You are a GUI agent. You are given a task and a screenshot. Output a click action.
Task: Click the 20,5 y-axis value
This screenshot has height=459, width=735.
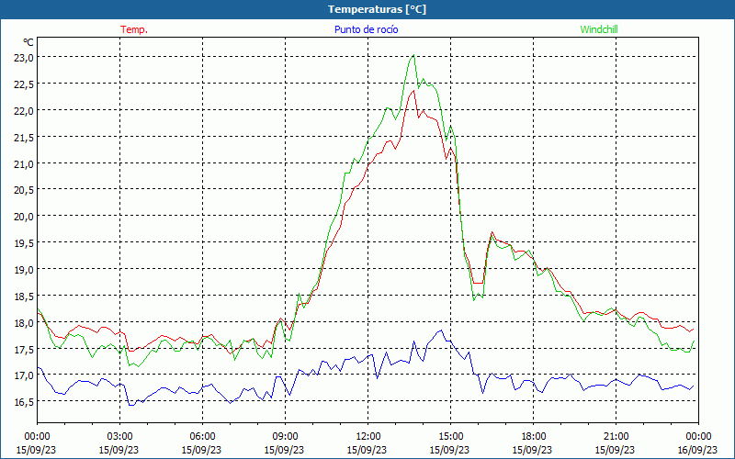pos(25,190)
